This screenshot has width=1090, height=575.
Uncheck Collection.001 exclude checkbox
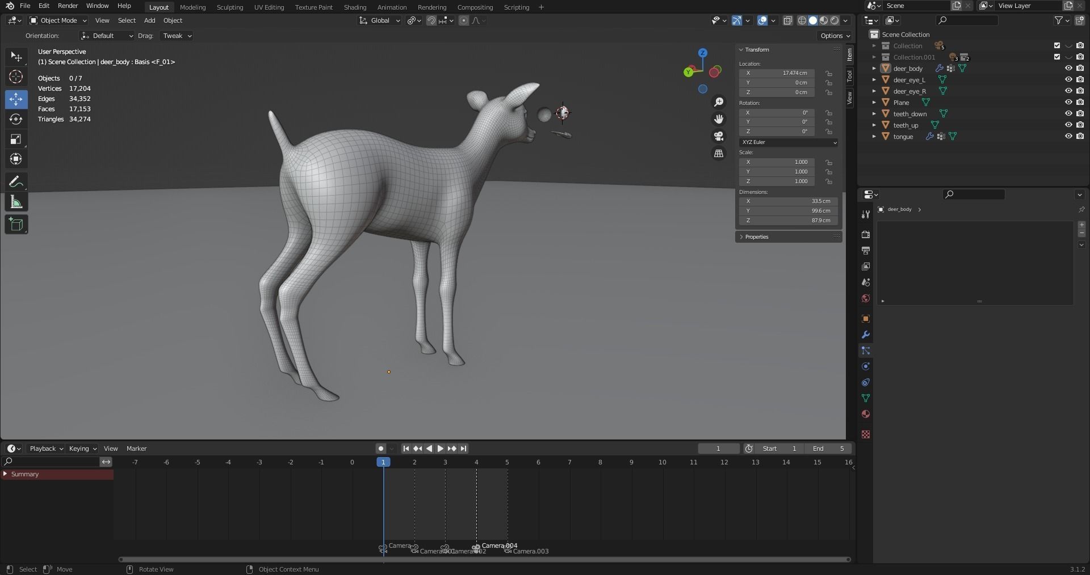tap(1057, 57)
